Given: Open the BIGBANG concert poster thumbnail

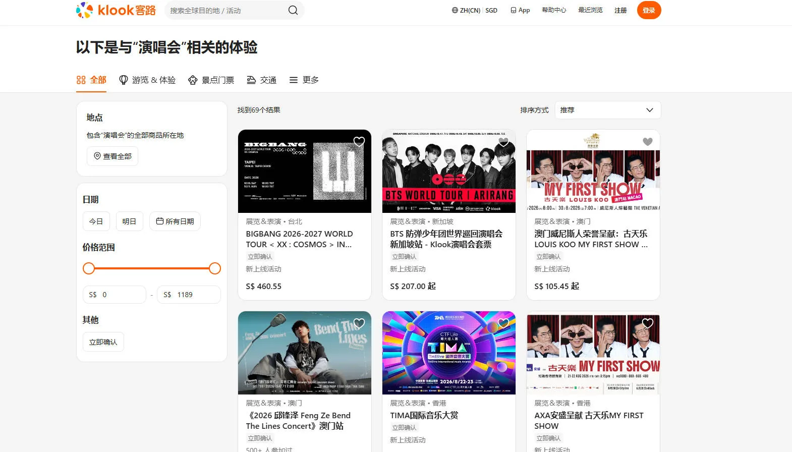Looking at the screenshot, I should click(x=305, y=172).
